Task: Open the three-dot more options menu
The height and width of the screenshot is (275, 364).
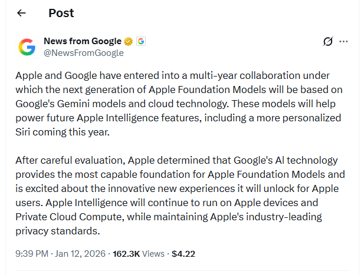Action: pos(344,41)
